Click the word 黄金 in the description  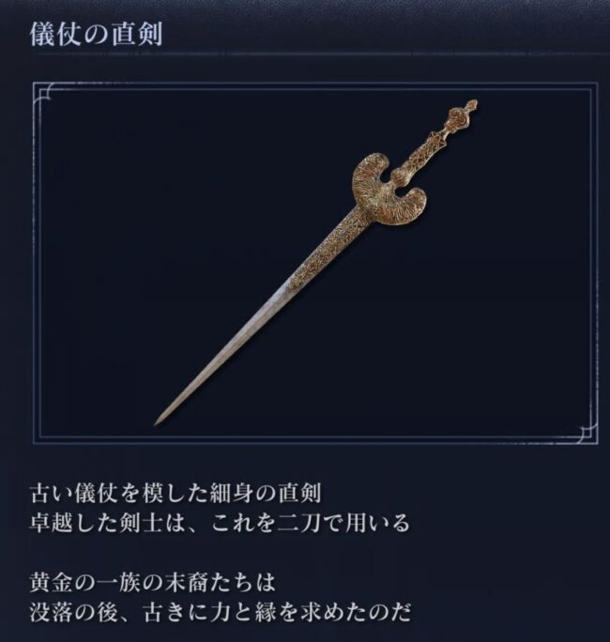[51, 583]
